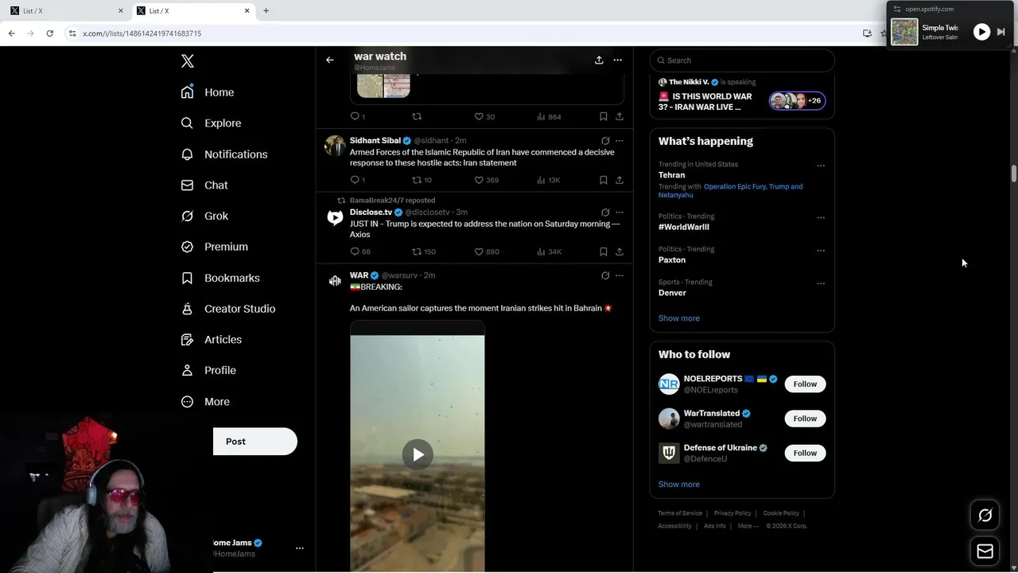Image resolution: width=1018 pixels, height=573 pixels.
Task: Show more trending topics
Action: point(678,318)
